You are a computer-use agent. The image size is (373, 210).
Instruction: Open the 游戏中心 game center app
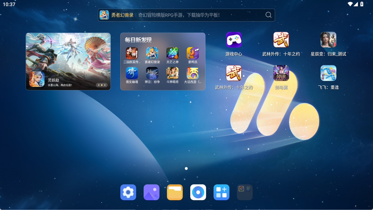[234, 40]
